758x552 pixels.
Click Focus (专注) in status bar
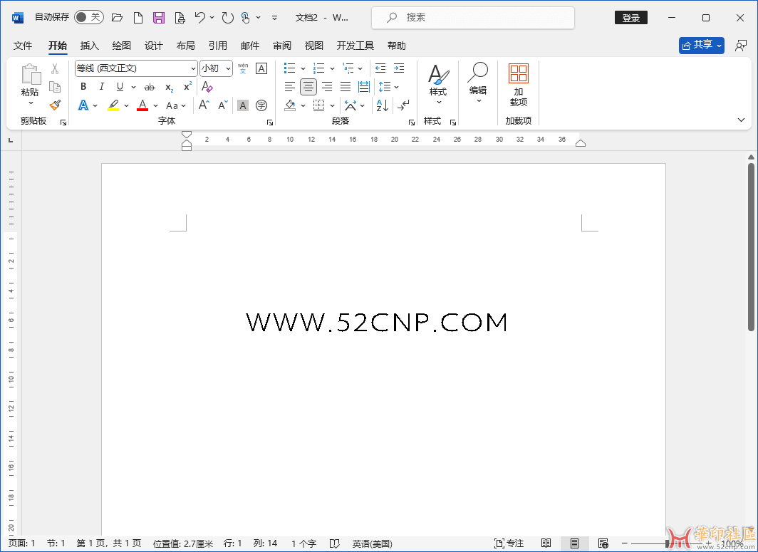[509, 543]
